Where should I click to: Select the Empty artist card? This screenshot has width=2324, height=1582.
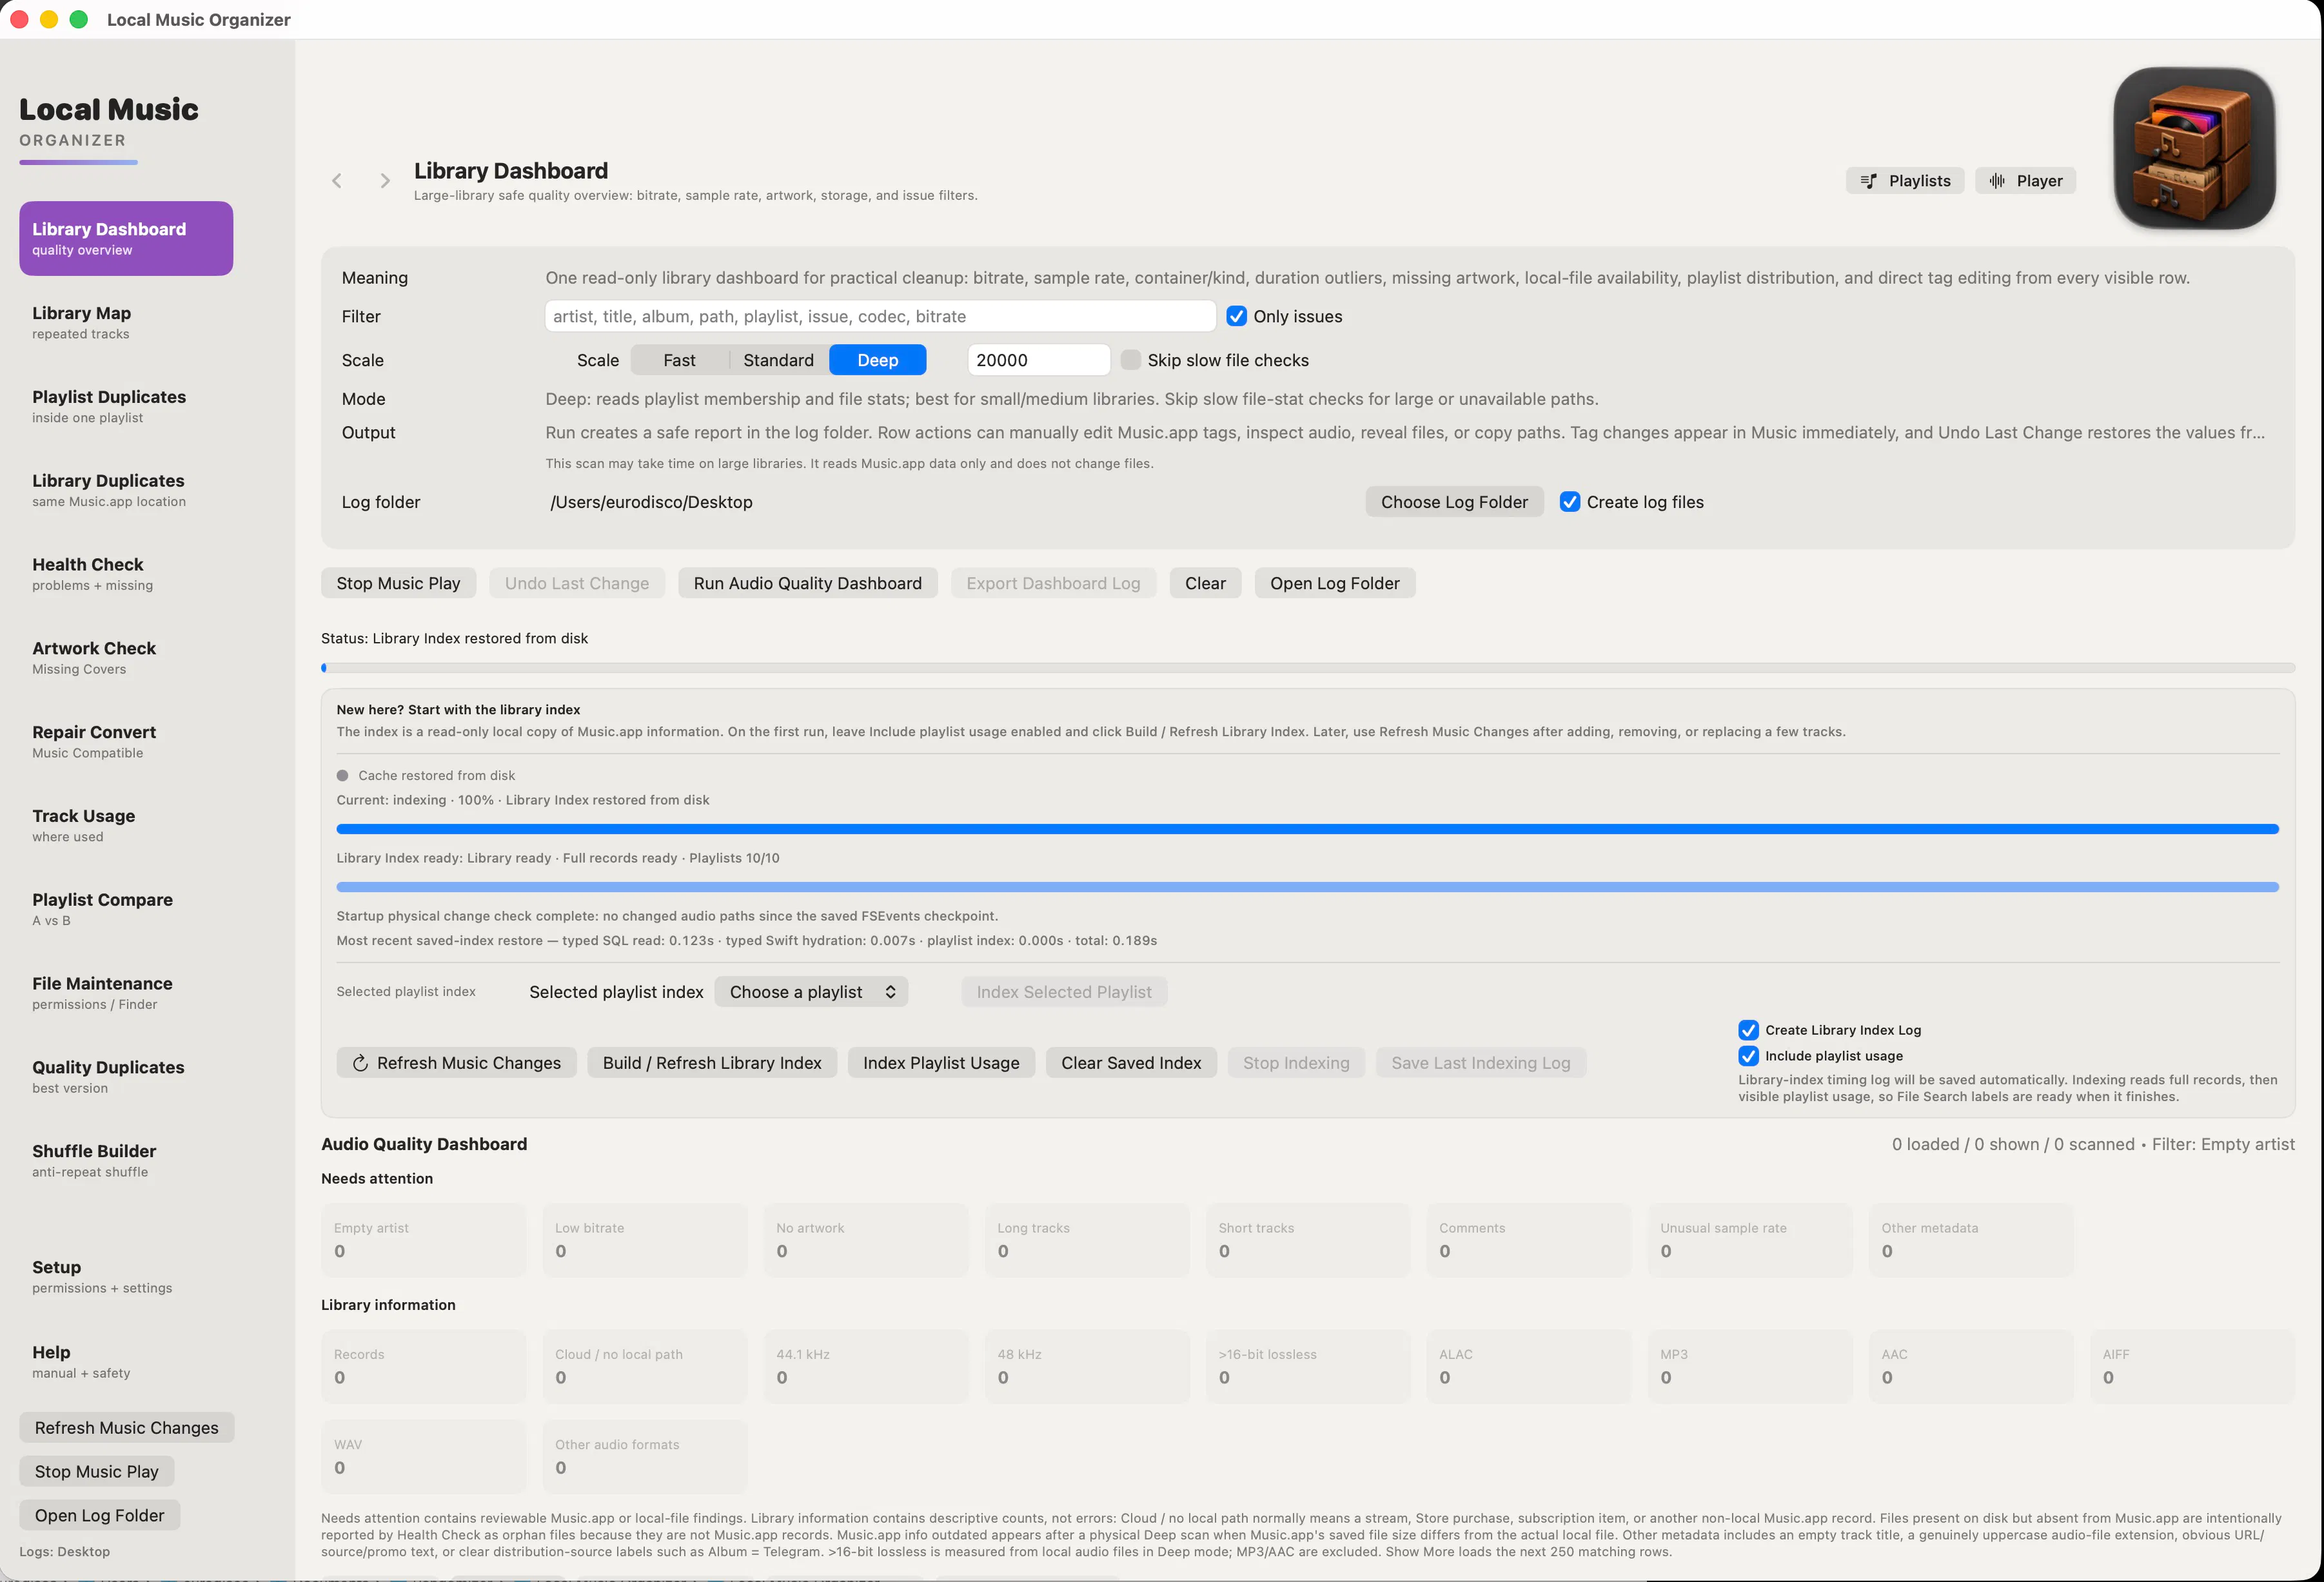click(x=423, y=1240)
